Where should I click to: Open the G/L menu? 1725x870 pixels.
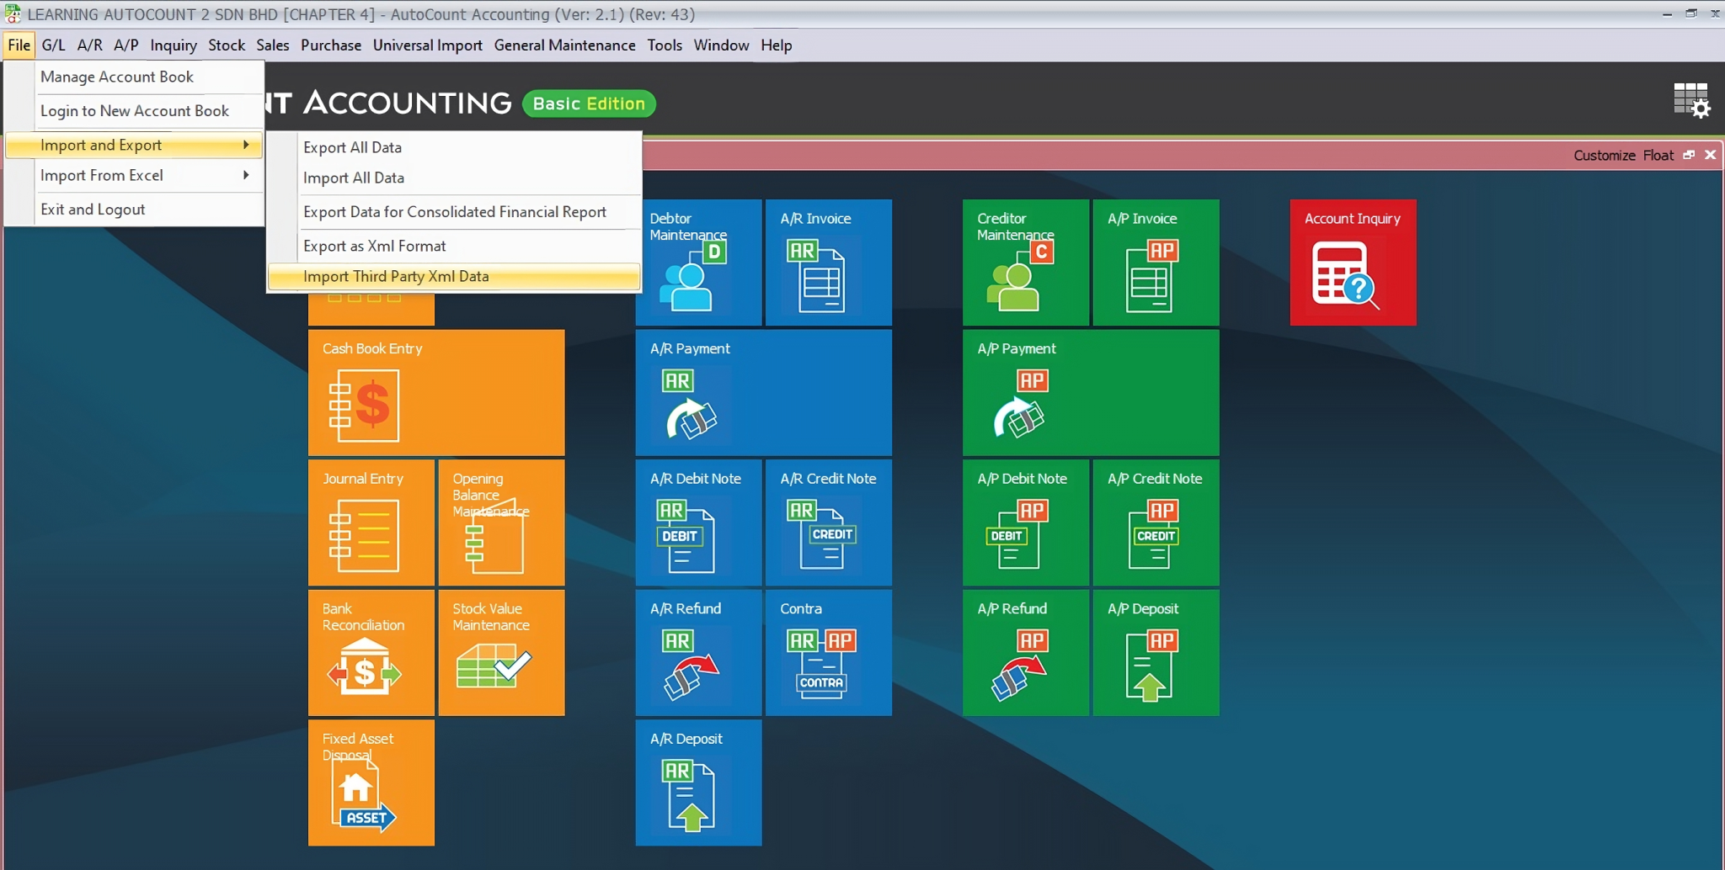[53, 45]
